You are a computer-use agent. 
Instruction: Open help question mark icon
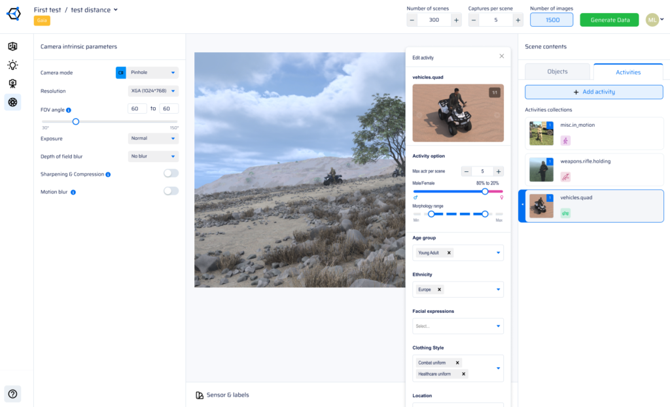point(12,393)
